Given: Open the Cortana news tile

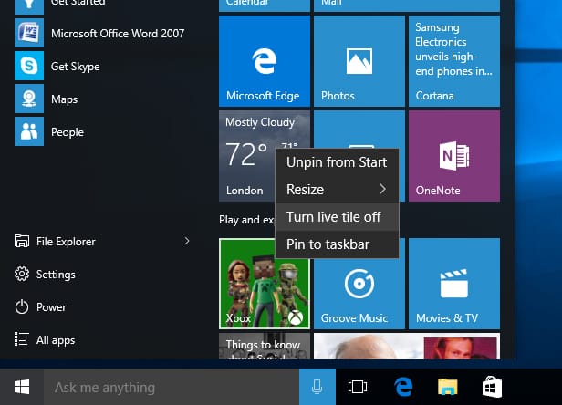Looking at the screenshot, I should (x=454, y=61).
